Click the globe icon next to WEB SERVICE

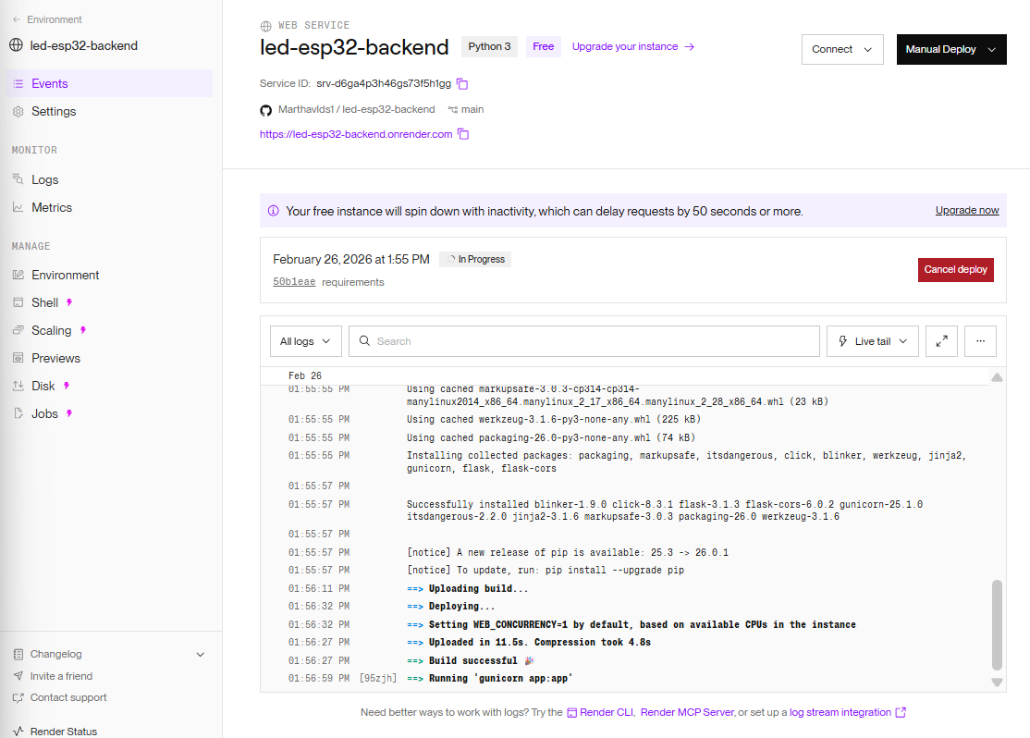(266, 26)
